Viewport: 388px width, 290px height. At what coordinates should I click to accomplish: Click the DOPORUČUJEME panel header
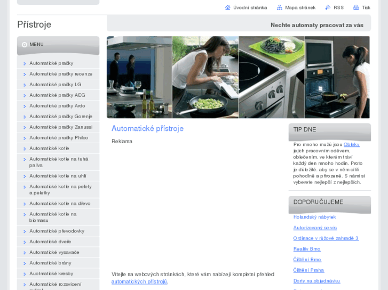click(x=330, y=205)
